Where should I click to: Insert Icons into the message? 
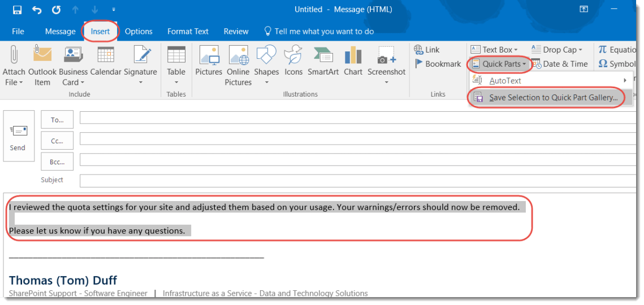click(293, 62)
